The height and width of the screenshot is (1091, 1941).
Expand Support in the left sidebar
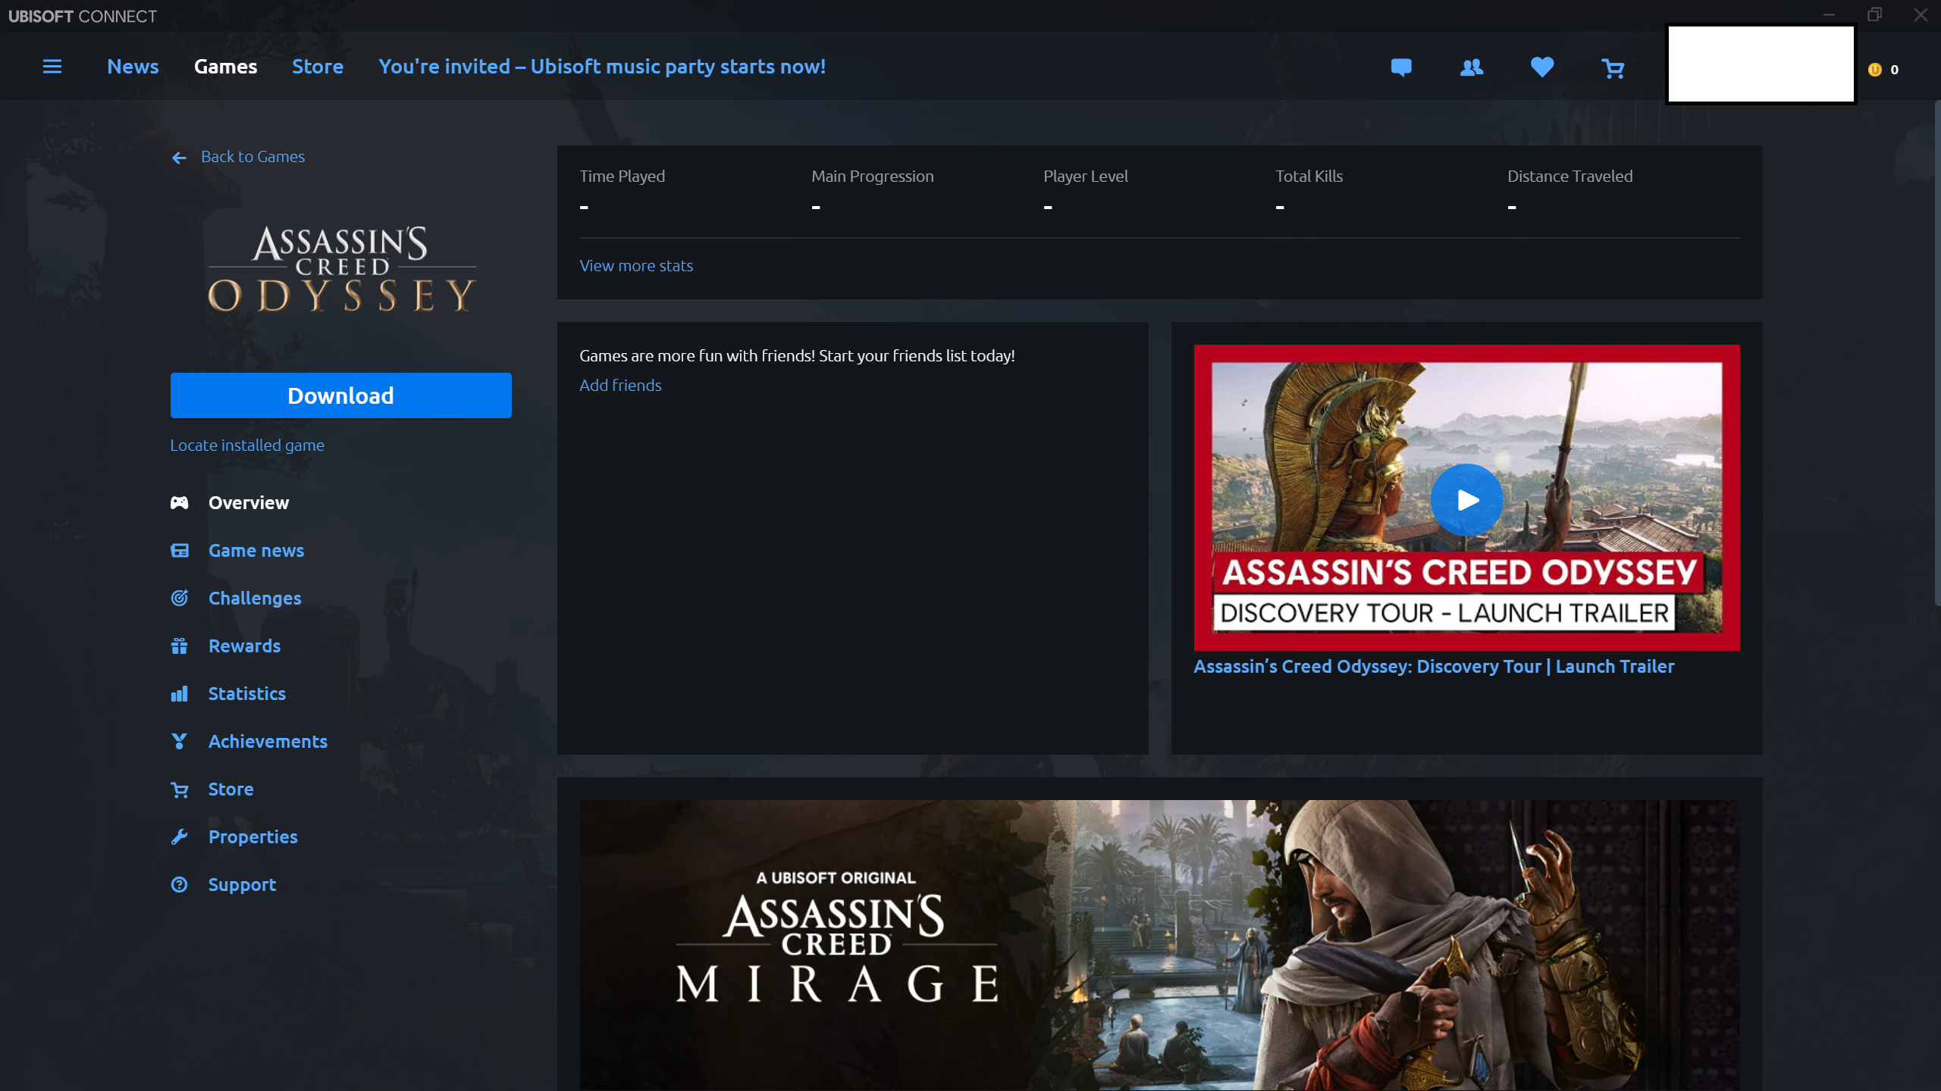[241, 883]
